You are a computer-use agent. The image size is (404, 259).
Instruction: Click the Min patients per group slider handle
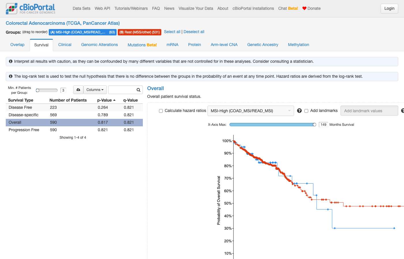point(38,90)
